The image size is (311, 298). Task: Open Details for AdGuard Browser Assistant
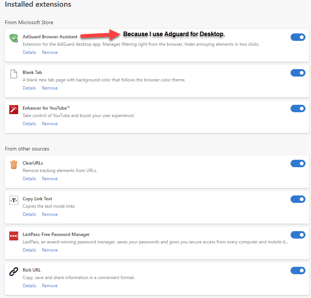29,52
